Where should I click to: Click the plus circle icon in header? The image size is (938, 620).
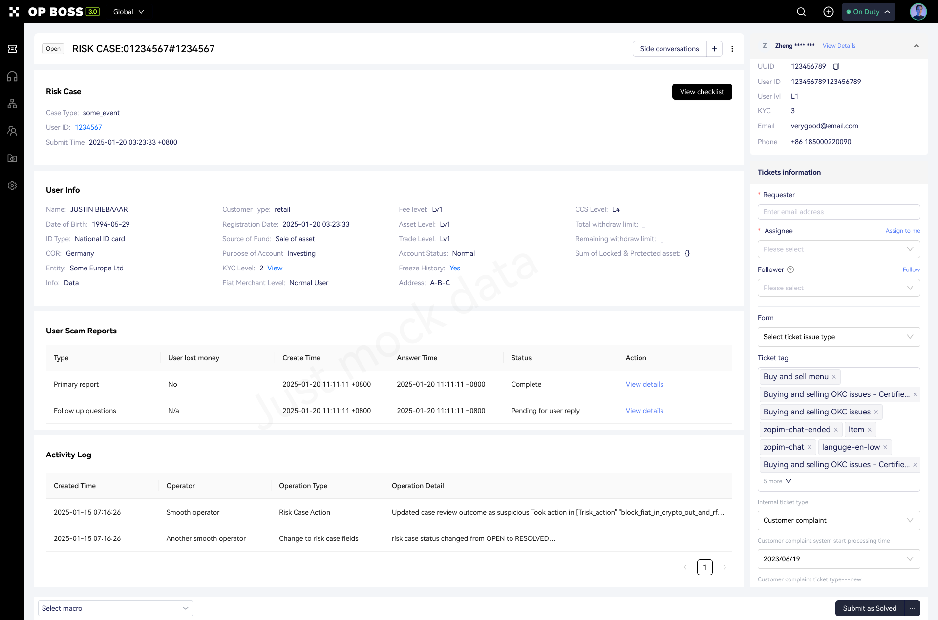(829, 12)
